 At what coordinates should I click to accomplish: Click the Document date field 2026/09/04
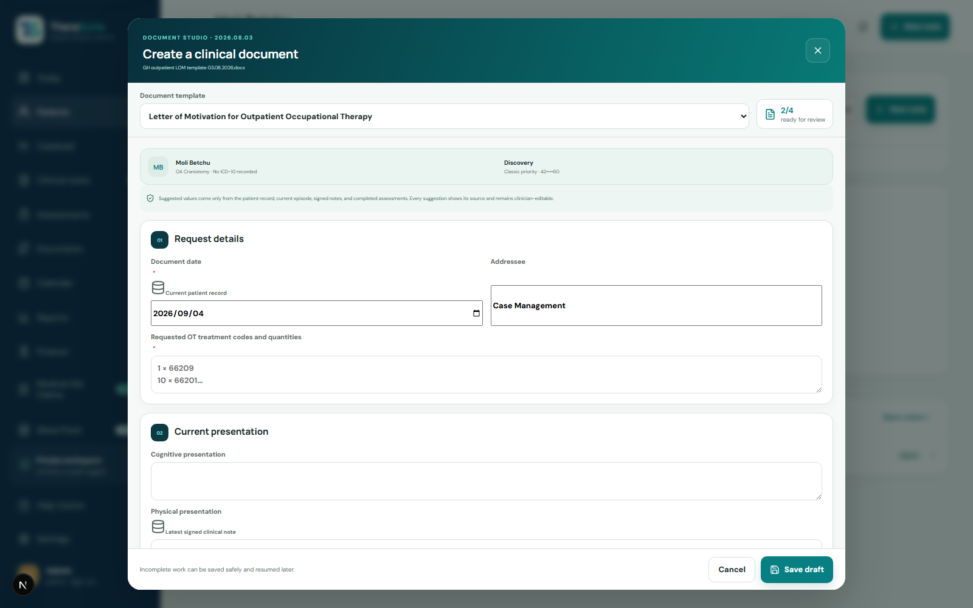tap(317, 313)
